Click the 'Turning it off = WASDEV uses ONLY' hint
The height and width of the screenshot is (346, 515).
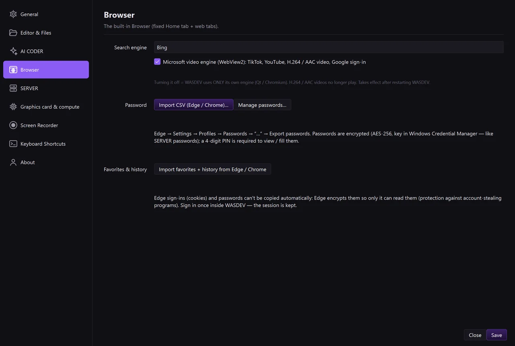(x=292, y=82)
